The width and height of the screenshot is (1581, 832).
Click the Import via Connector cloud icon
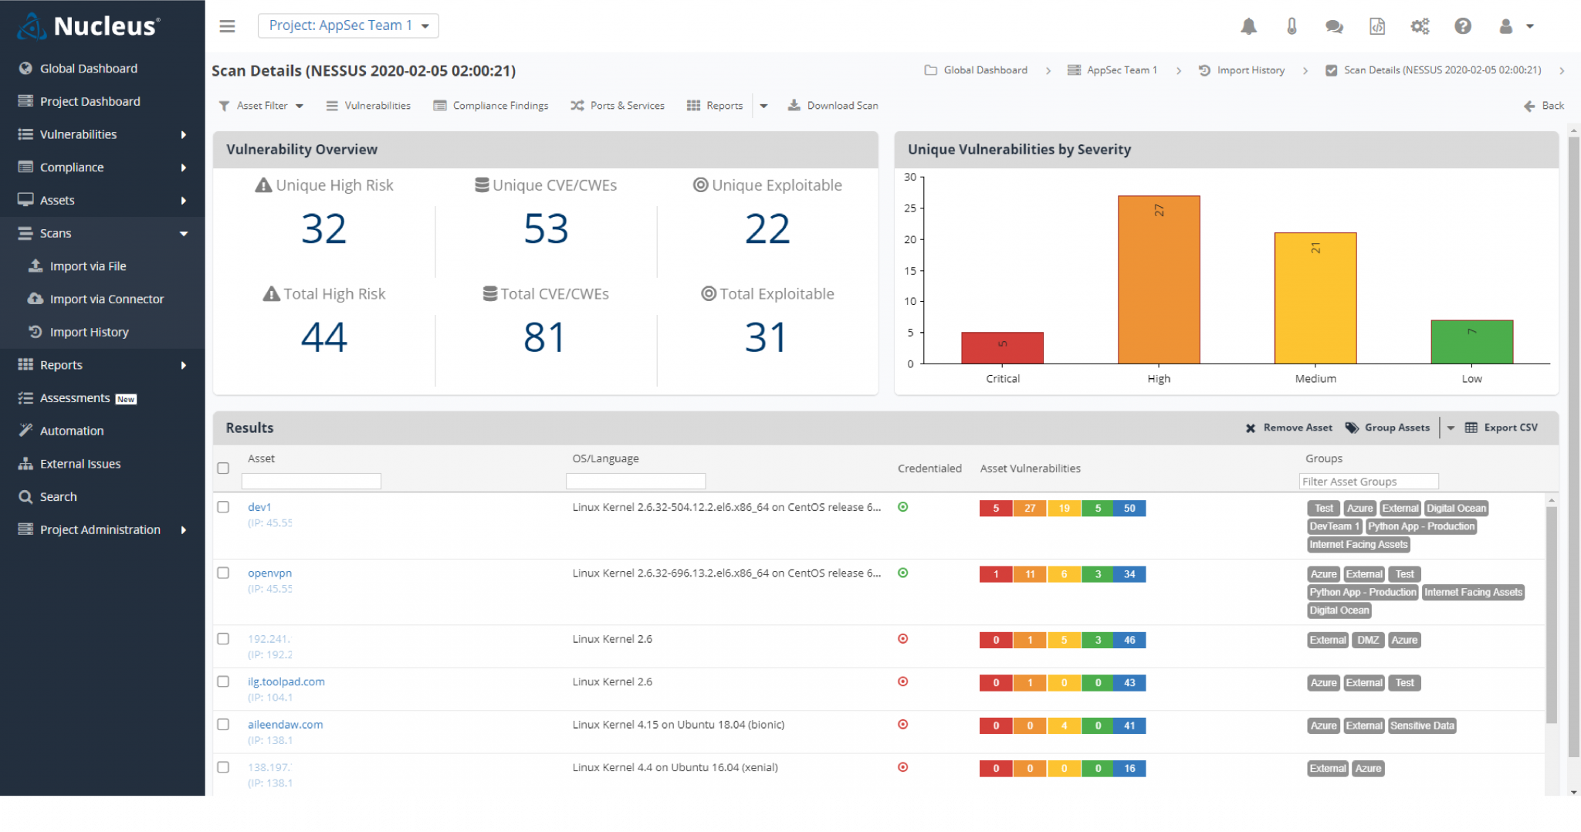36,299
